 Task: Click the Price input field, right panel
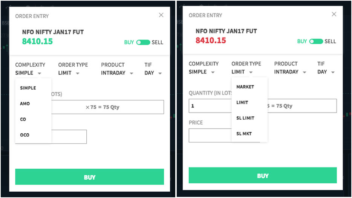click(209, 136)
